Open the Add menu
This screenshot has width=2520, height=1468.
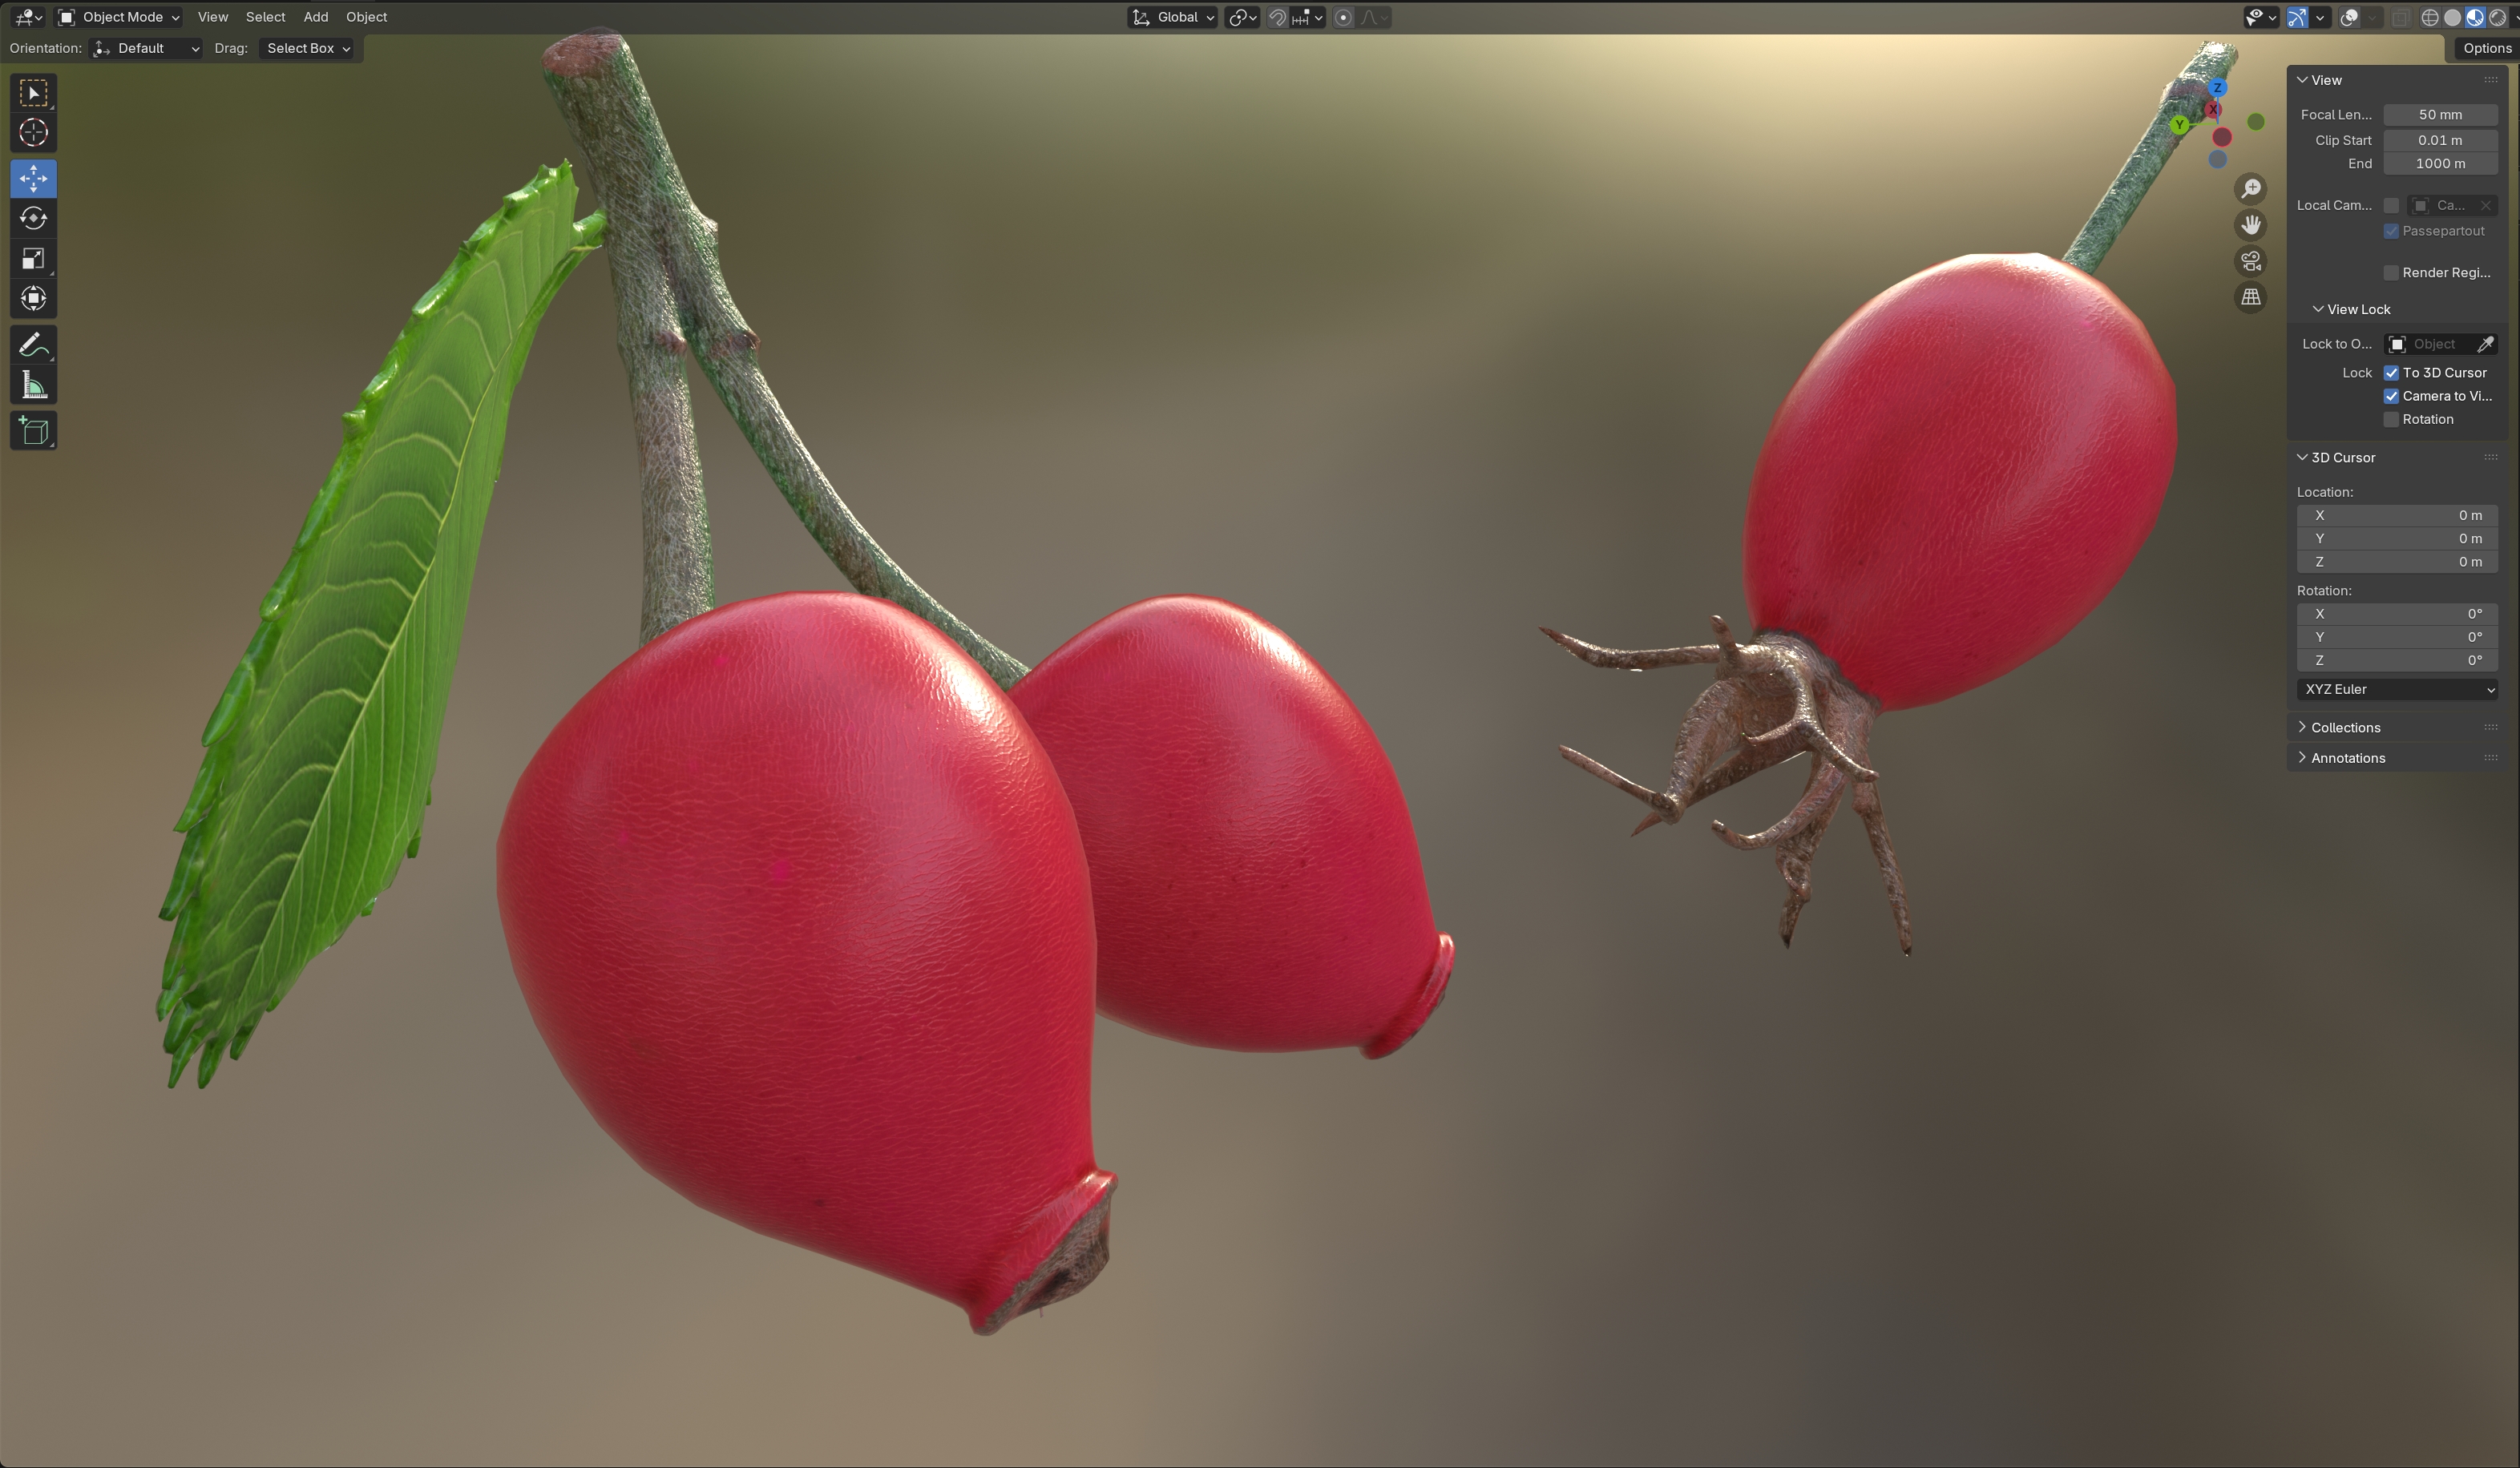click(315, 17)
